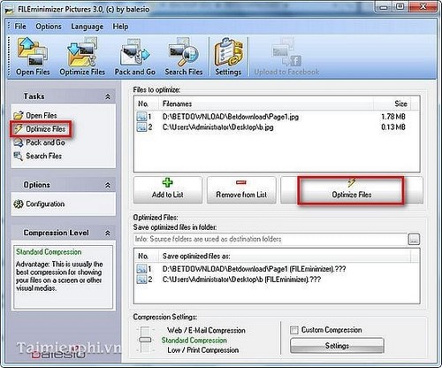Click the Remove from List button

tap(241, 190)
